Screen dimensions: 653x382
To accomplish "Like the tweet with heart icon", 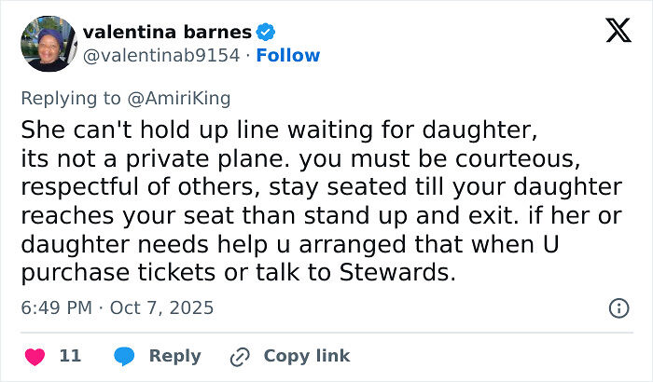I will (35, 356).
